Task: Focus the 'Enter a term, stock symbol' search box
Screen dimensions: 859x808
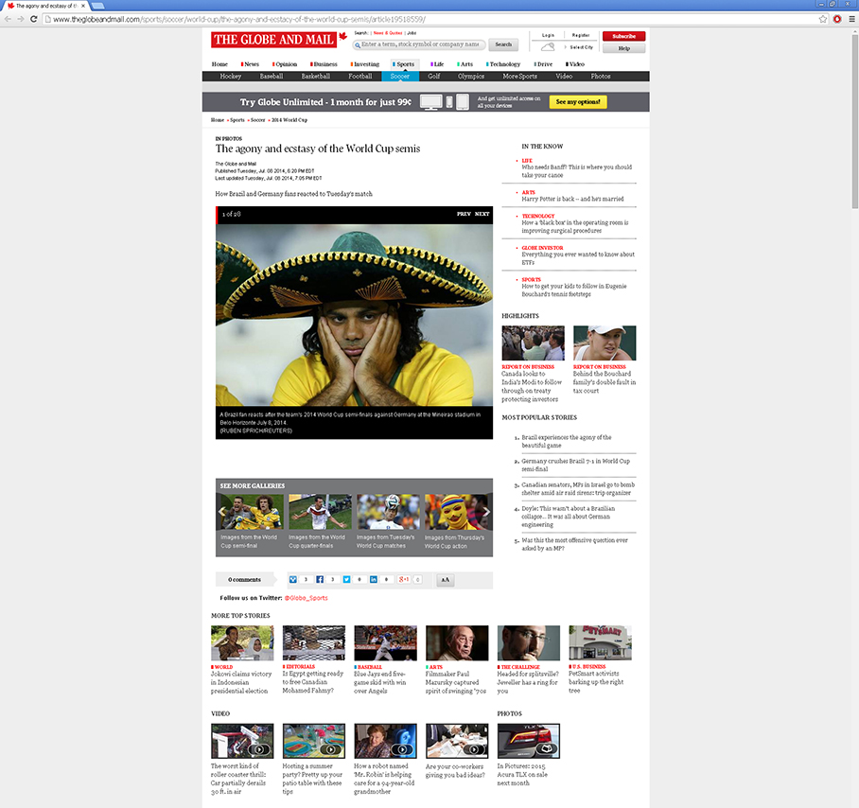Action: [420, 44]
